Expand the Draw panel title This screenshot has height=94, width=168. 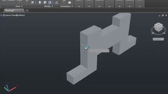19,6
